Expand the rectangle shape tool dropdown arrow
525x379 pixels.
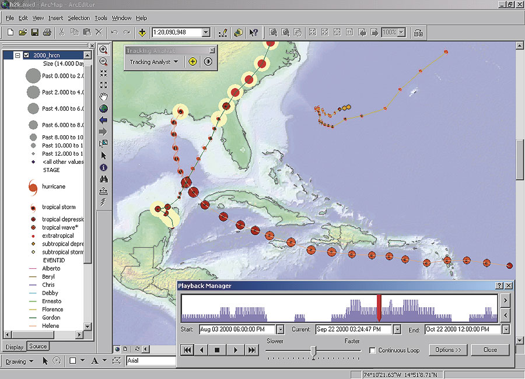click(x=82, y=360)
